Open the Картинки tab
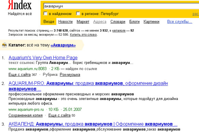Image resolution: width=199 pixels, height=132 pixels. point(151,22)
